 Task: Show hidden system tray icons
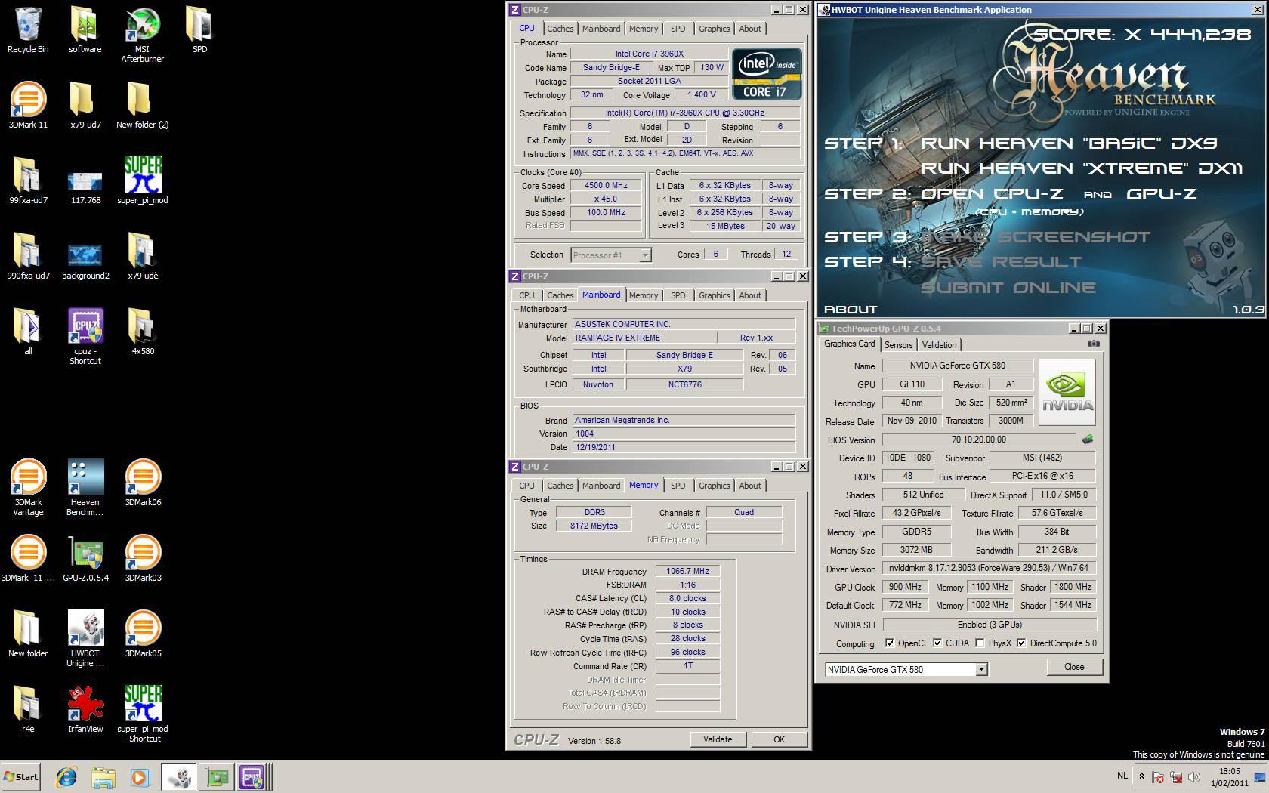pyautogui.click(x=1141, y=776)
